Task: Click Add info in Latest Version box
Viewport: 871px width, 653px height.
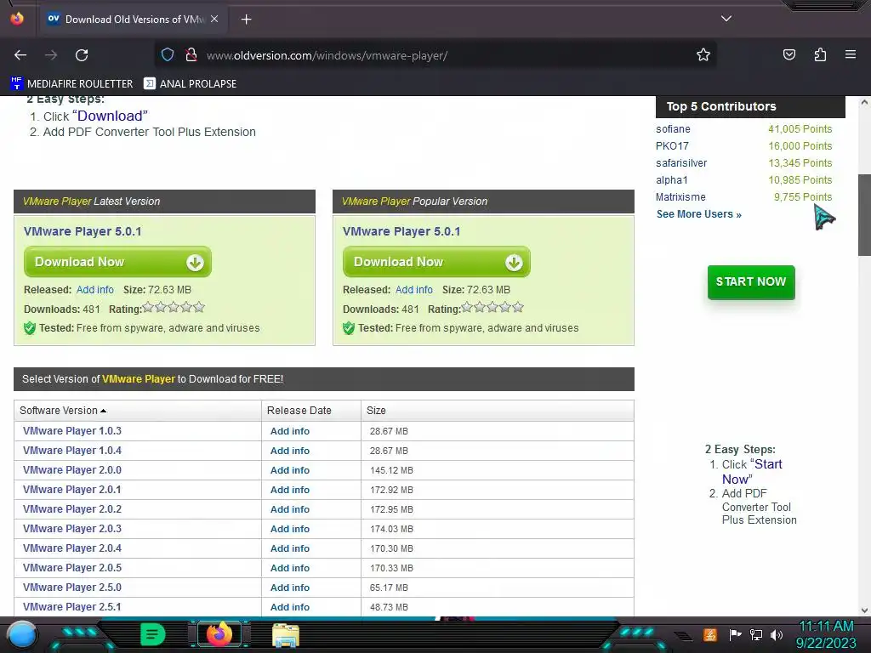Action: (95, 290)
